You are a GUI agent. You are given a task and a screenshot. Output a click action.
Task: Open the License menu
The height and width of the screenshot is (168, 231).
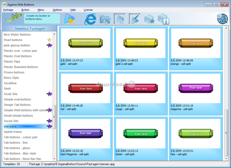(88, 10)
